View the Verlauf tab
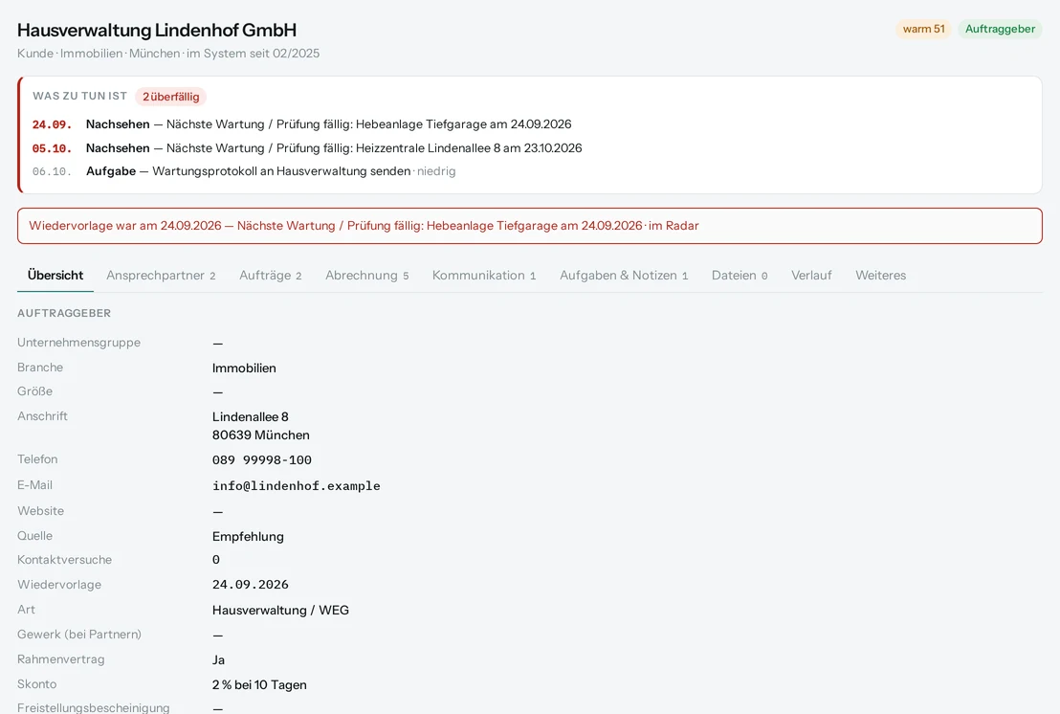Screen dimensions: 1060x714 pyautogui.click(x=811, y=276)
